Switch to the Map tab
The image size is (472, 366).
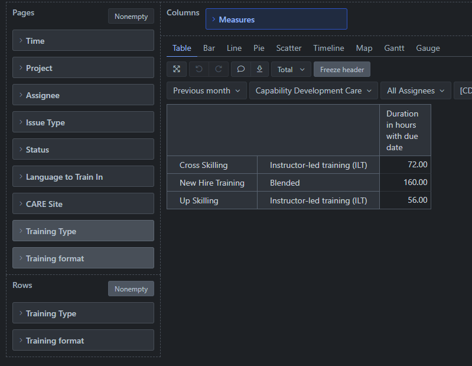(x=364, y=48)
